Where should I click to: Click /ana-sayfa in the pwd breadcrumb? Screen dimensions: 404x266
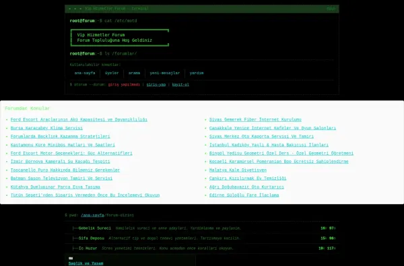tap(92, 215)
